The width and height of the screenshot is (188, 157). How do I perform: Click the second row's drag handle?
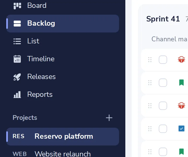click(x=150, y=83)
